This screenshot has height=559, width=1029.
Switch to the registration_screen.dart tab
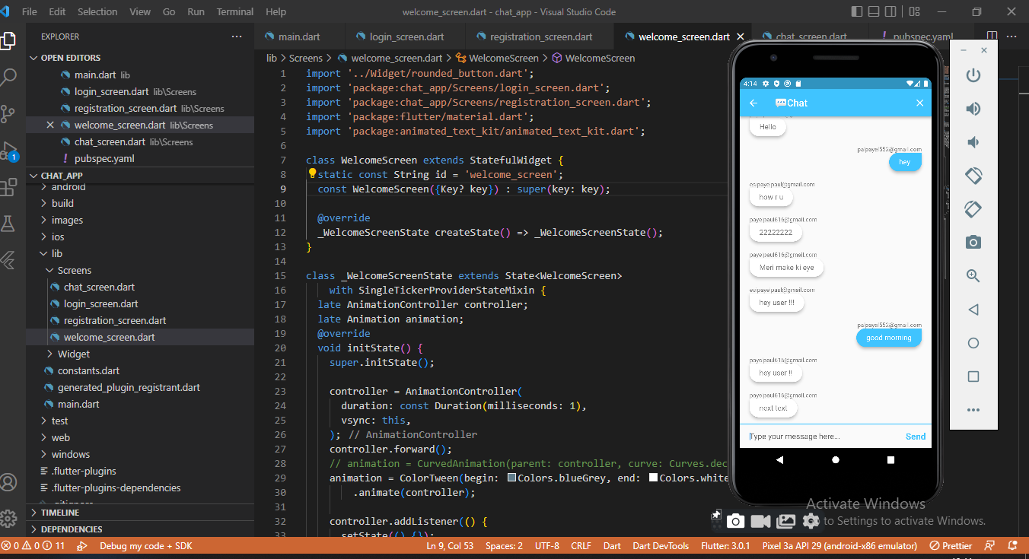[x=540, y=37]
